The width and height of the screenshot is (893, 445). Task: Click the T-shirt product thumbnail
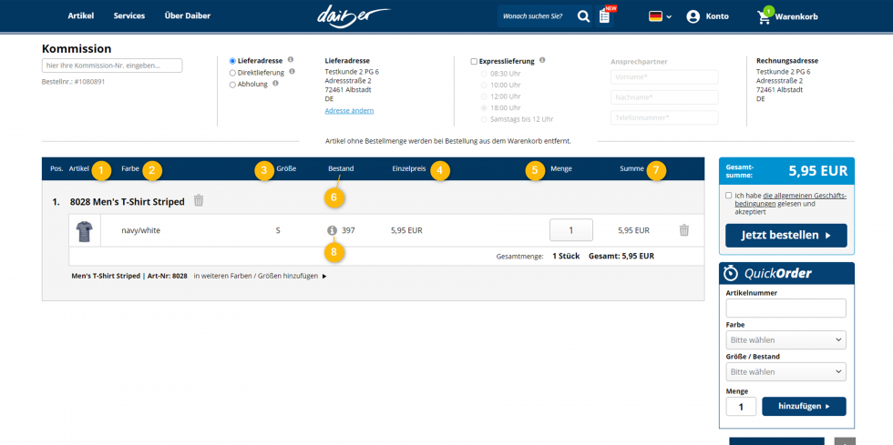coord(84,230)
